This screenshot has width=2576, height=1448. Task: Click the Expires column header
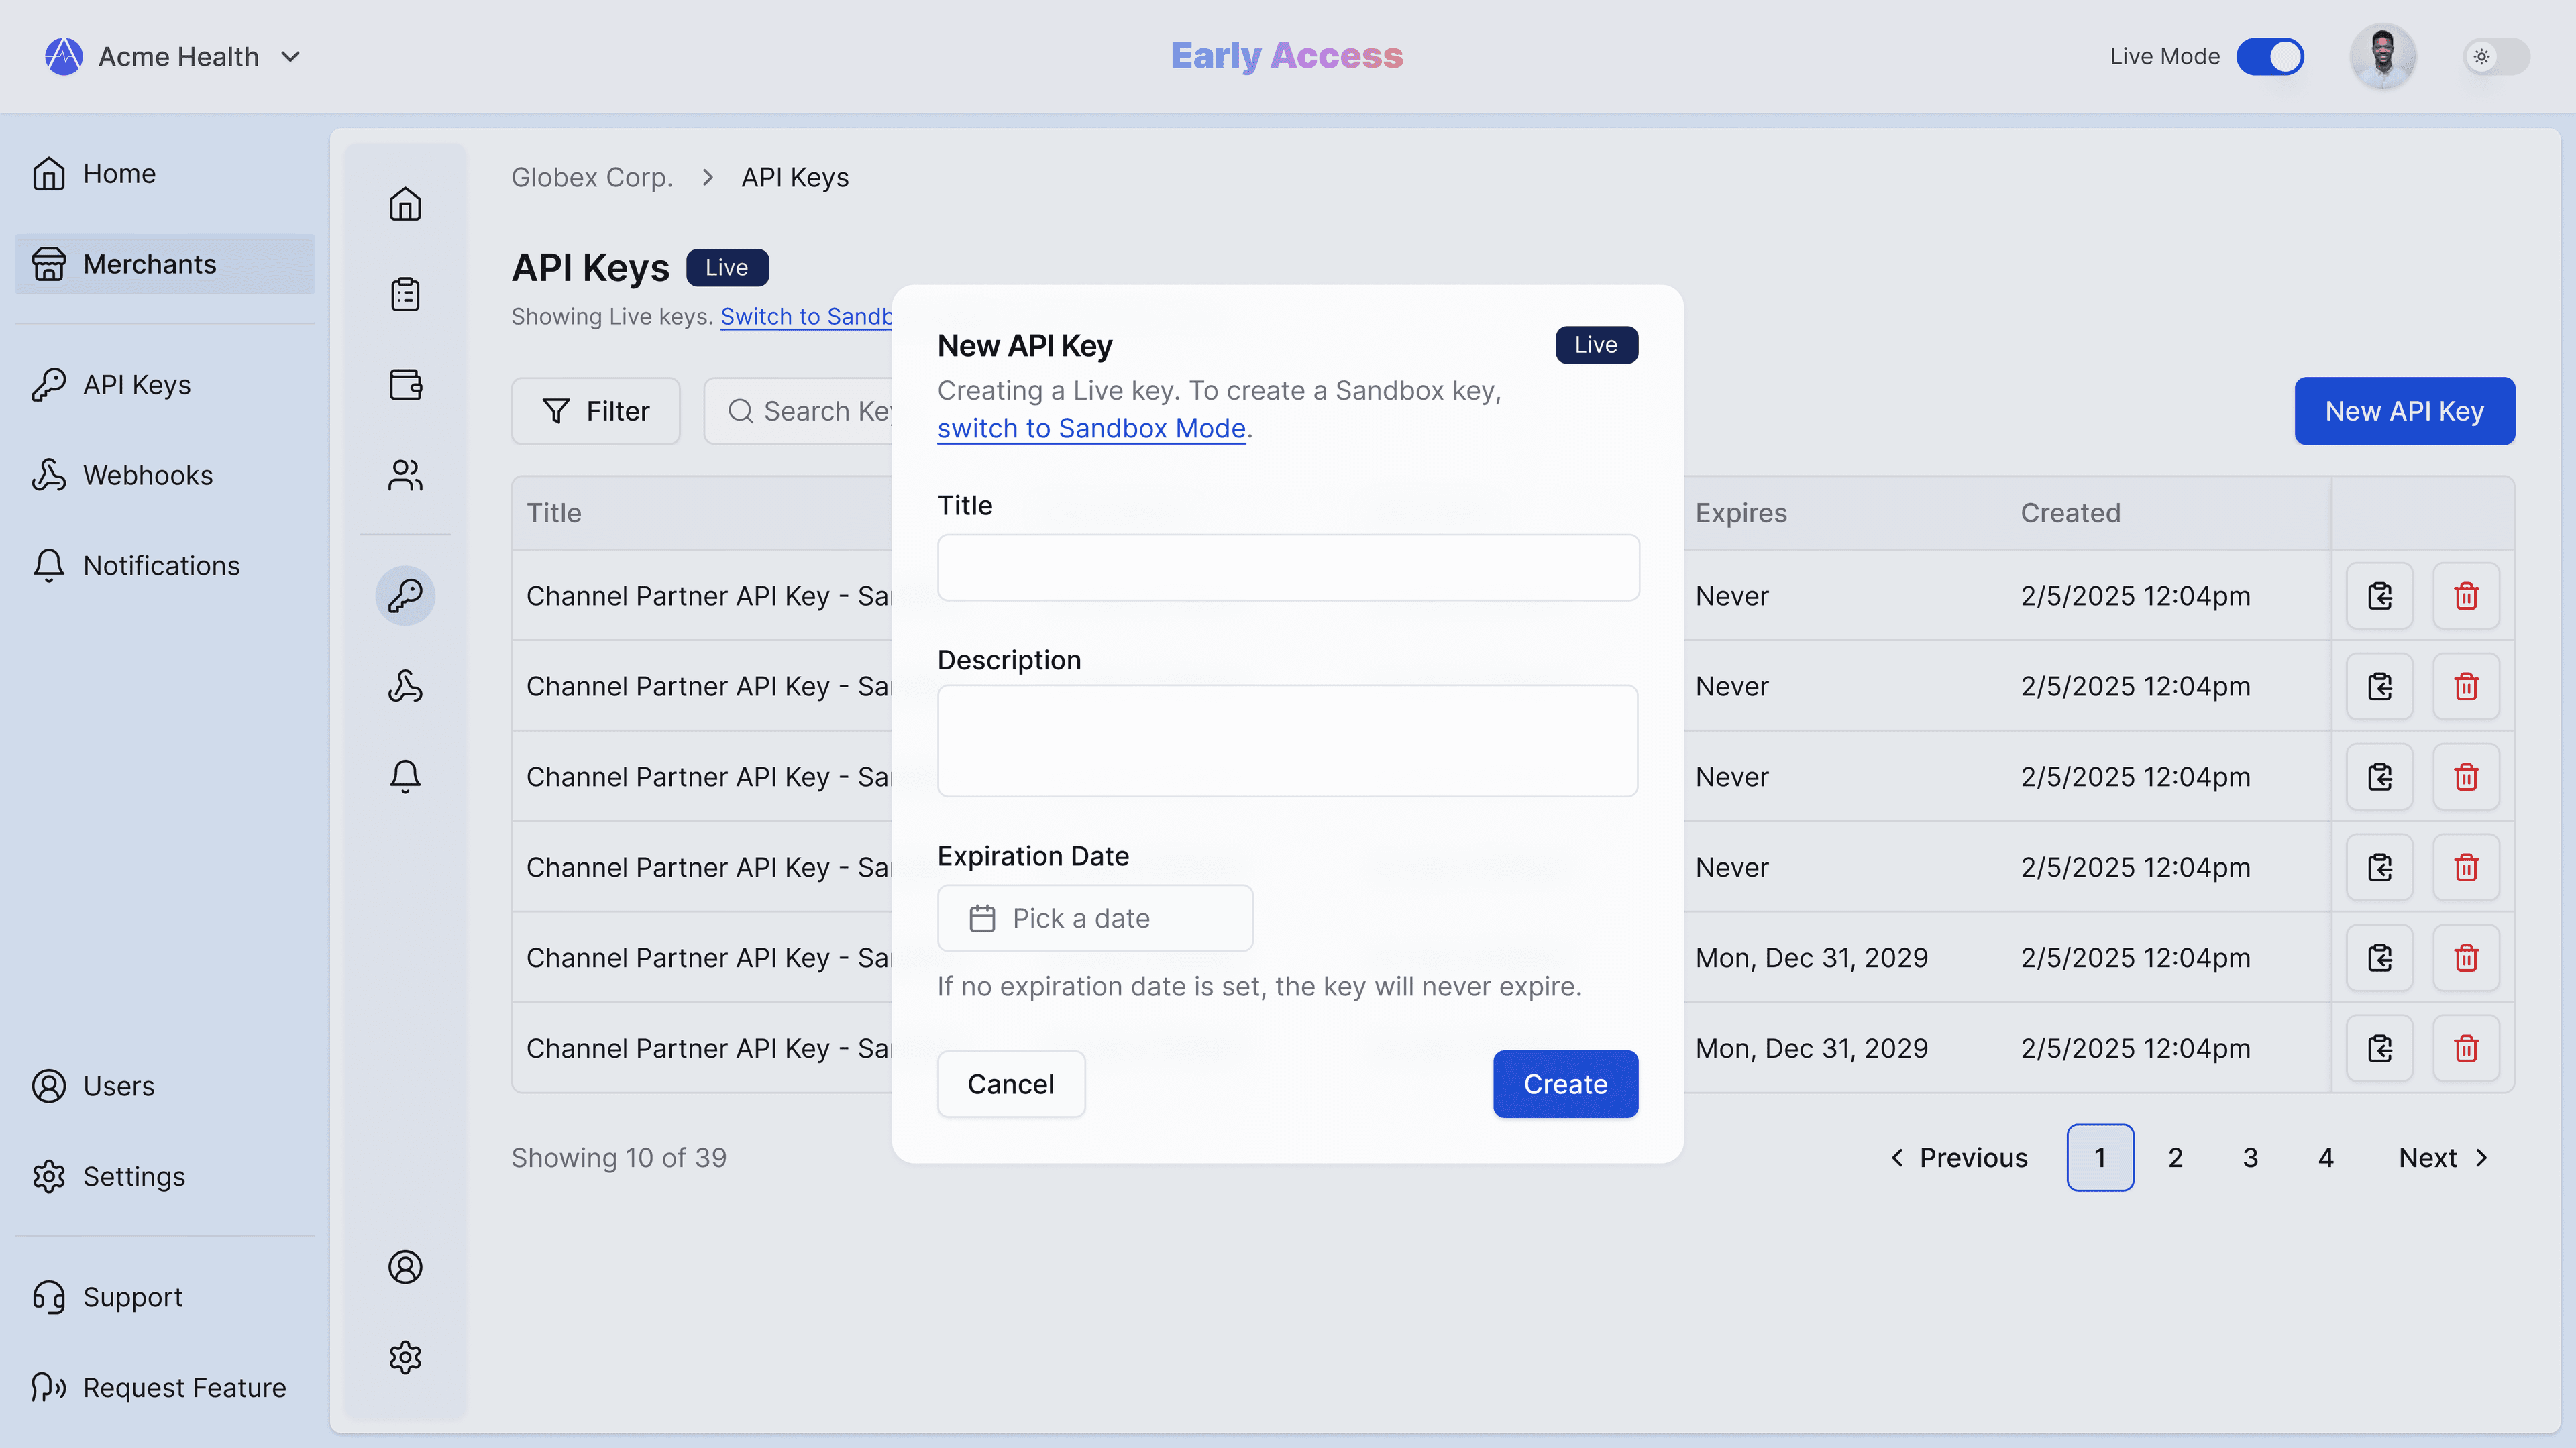(x=1741, y=513)
